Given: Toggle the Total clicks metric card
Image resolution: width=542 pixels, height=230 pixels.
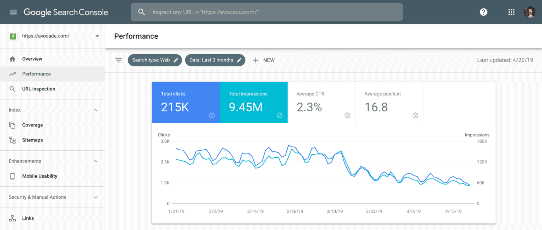Looking at the screenshot, I should 186,102.
